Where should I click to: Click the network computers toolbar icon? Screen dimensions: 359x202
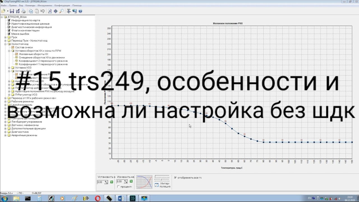pos(75,11)
